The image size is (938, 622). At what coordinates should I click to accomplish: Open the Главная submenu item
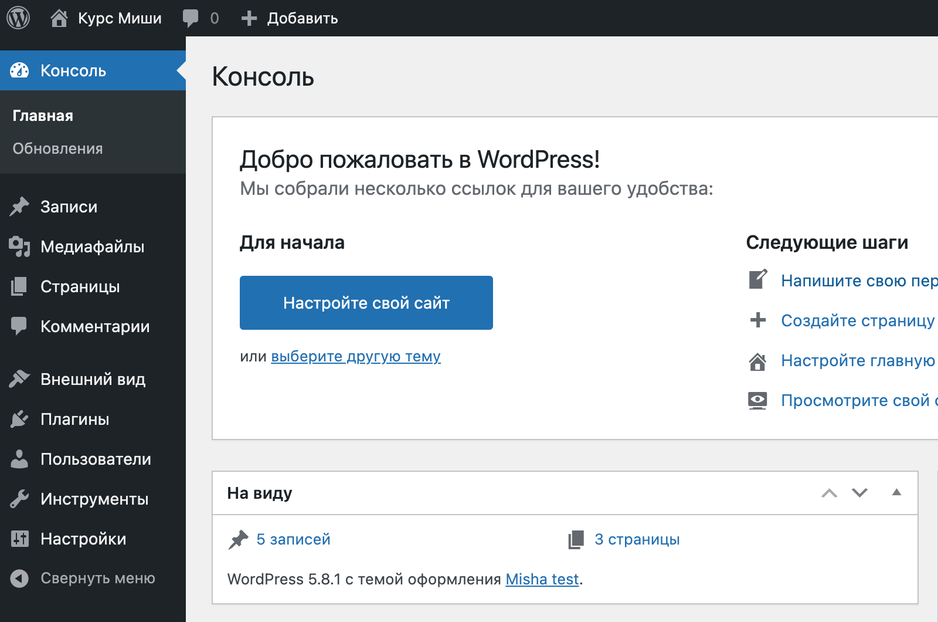[x=43, y=116]
